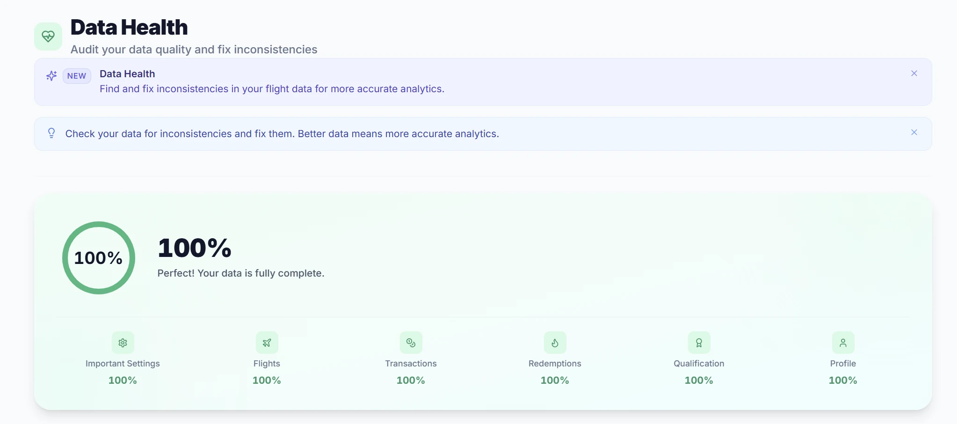Click the lightbulb icon in the tip banner
Screen dimensions: 957x424
coord(51,133)
